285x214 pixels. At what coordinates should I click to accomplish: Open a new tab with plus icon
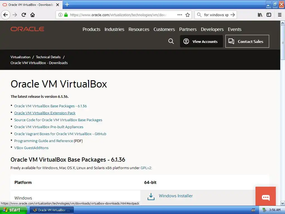click(67, 4)
